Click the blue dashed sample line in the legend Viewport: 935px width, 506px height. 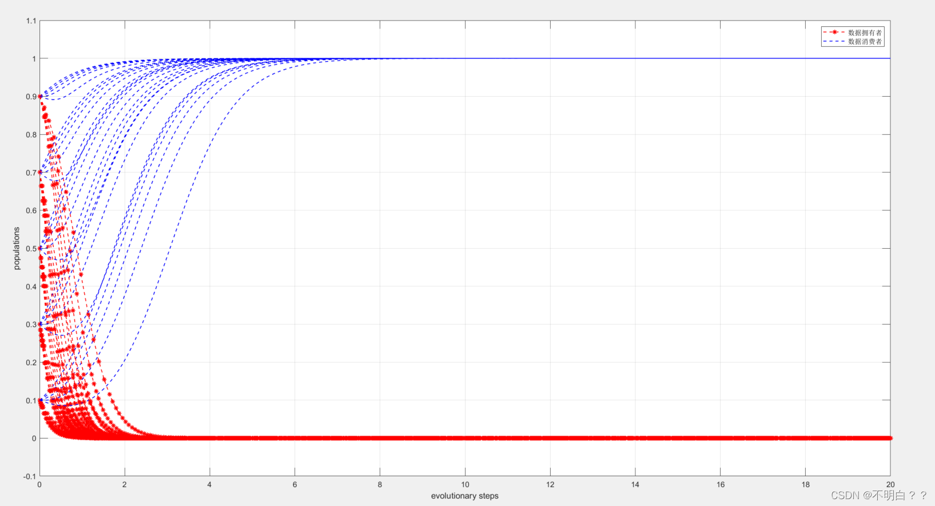tap(834, 42)
